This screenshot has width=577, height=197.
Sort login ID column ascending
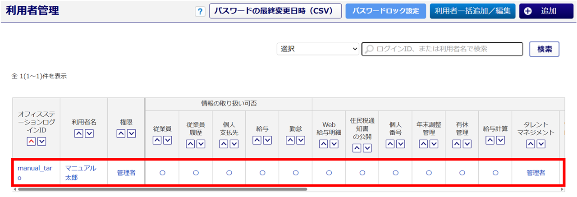click(x=32, y=142)
